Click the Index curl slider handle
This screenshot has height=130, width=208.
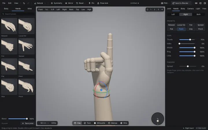coord(179,44)
